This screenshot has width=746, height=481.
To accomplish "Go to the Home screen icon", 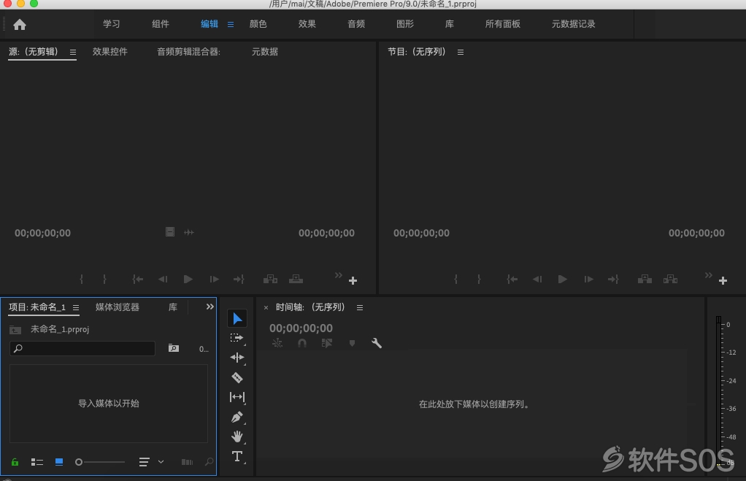I will (x=20, y=24).
